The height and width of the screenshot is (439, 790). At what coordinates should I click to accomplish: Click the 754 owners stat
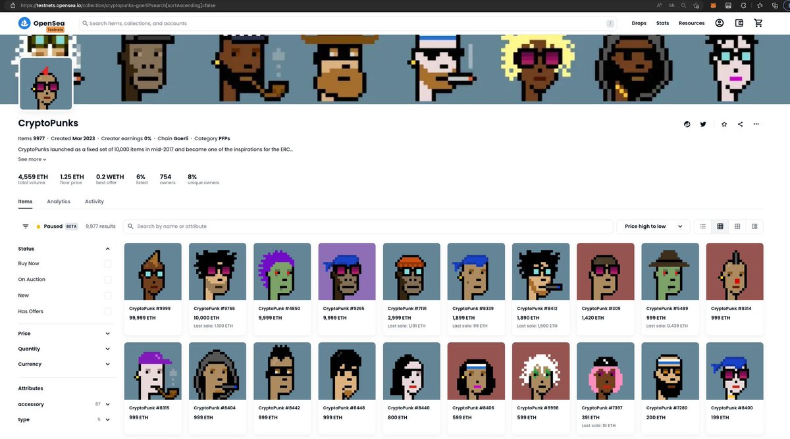167,179
